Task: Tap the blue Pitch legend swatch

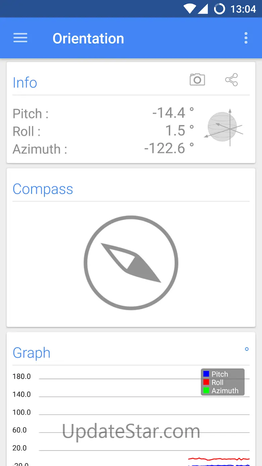Action: coord(206,374)
